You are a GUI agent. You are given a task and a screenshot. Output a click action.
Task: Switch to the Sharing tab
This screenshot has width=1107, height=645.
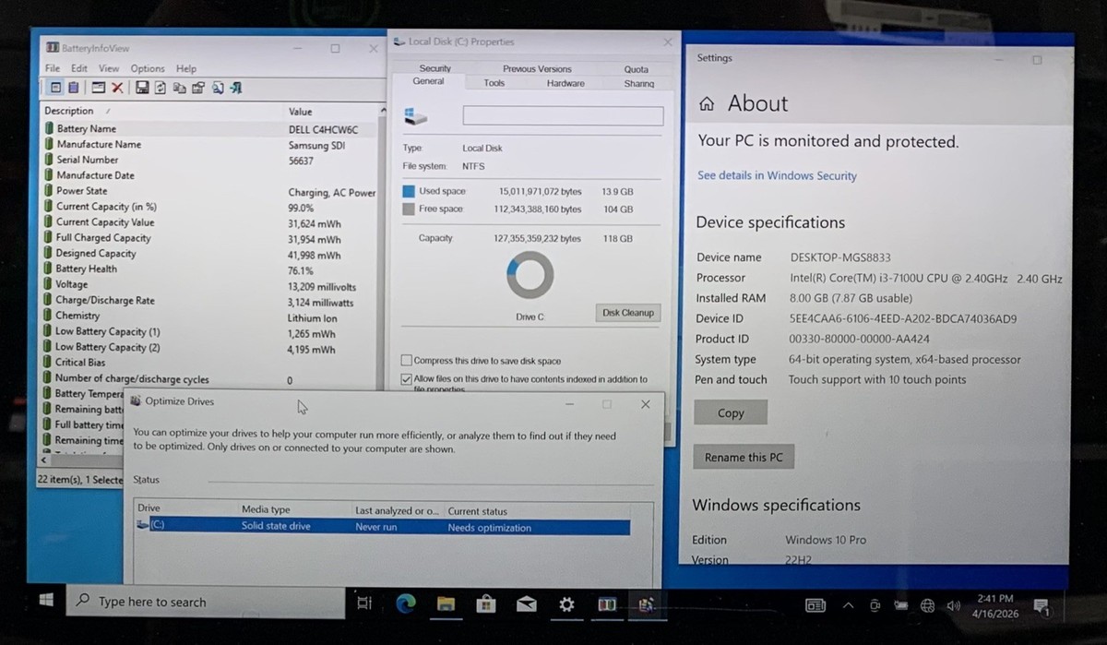638,84
